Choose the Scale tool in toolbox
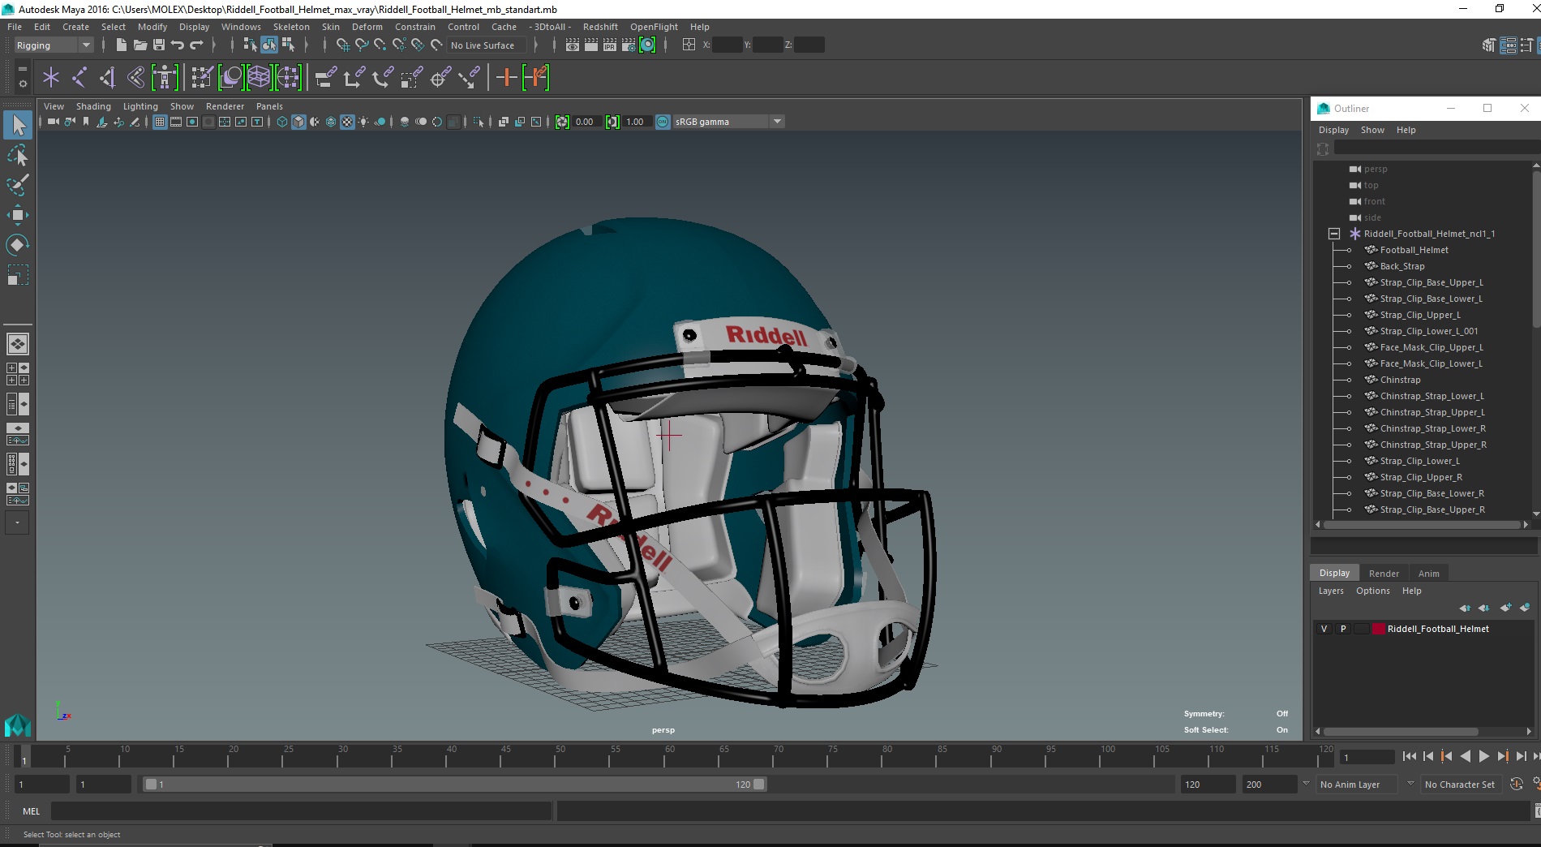The height and width of the screenshot is (847, 1541). point(18,275)
